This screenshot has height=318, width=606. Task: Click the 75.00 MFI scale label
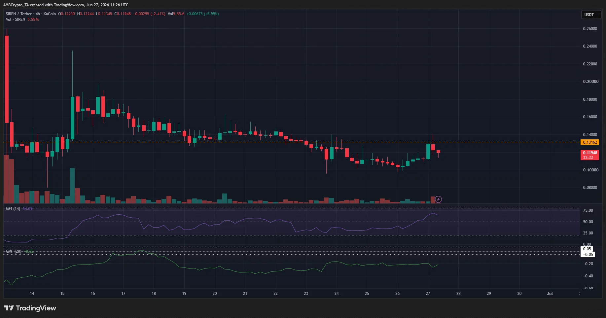pyautogui.click(x=588, y=210)
